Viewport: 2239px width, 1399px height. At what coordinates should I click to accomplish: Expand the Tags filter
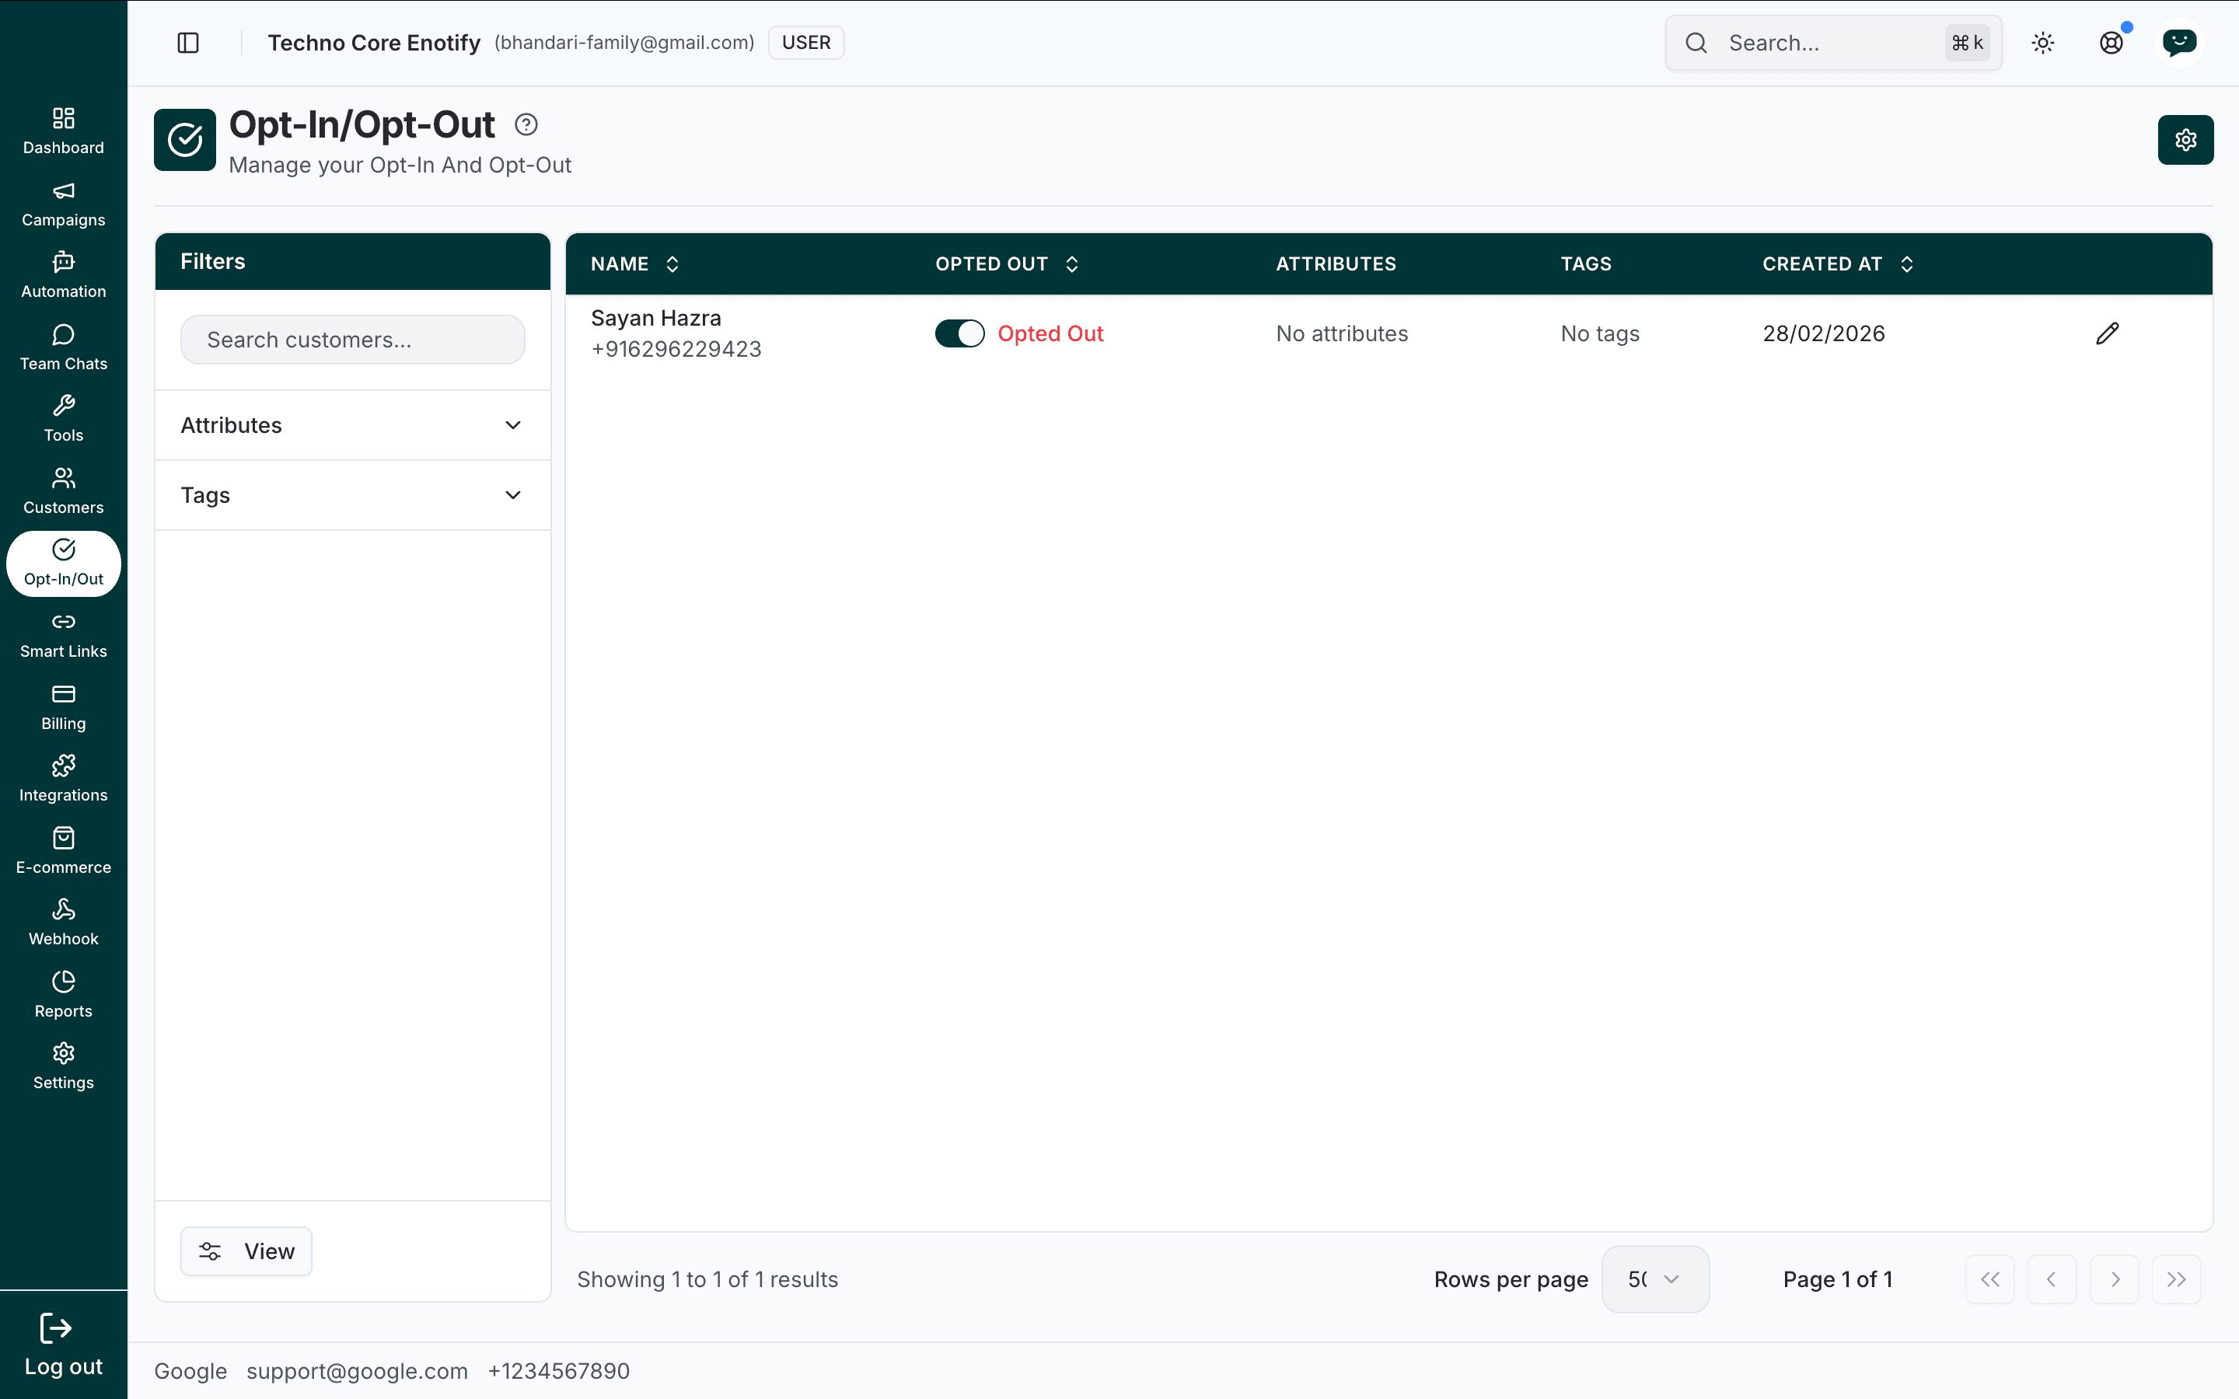click(x=352, y=496)
